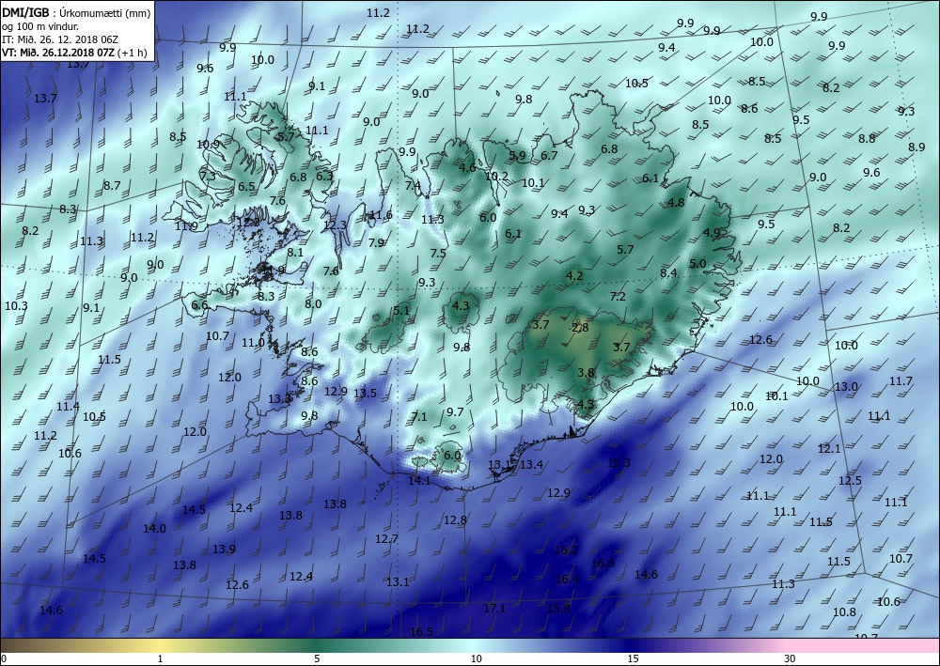Click the map value '15.3' off the southeast coast
The height and width of the screenshot is (666, 940).
click(619, 462)
